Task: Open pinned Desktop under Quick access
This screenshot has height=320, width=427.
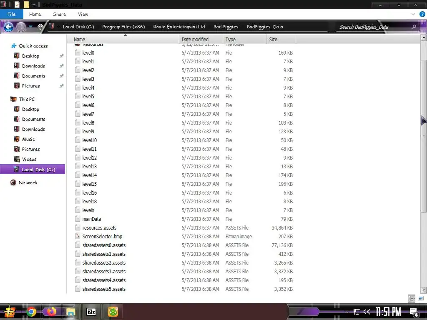Action: tap(30, 56)
